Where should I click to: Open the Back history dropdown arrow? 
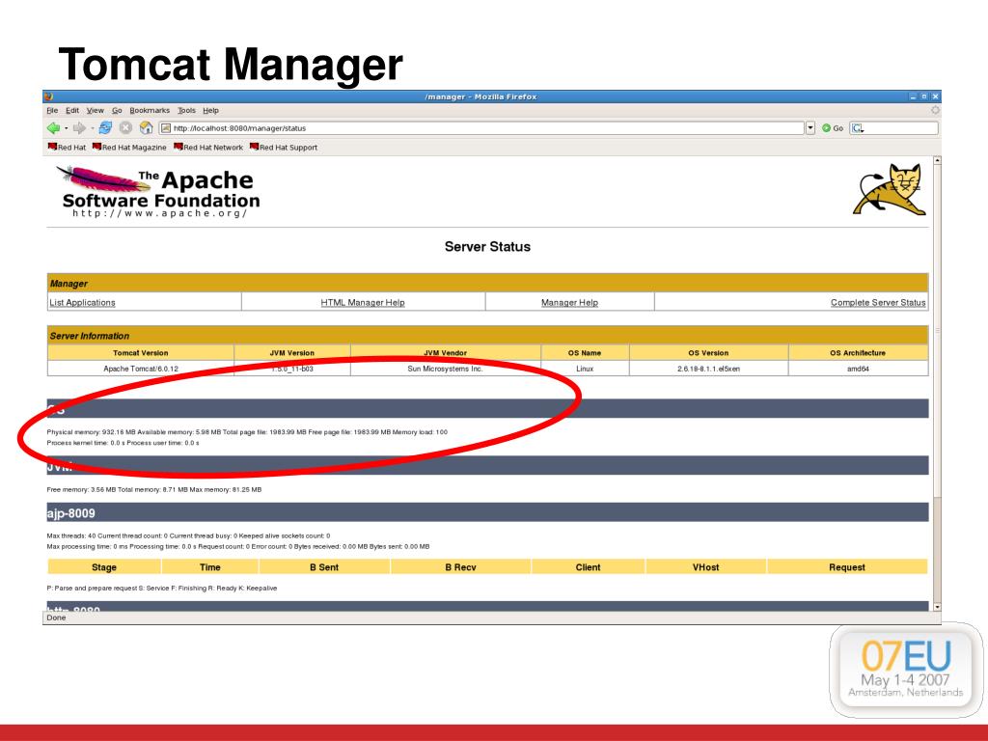click(66, 128)
